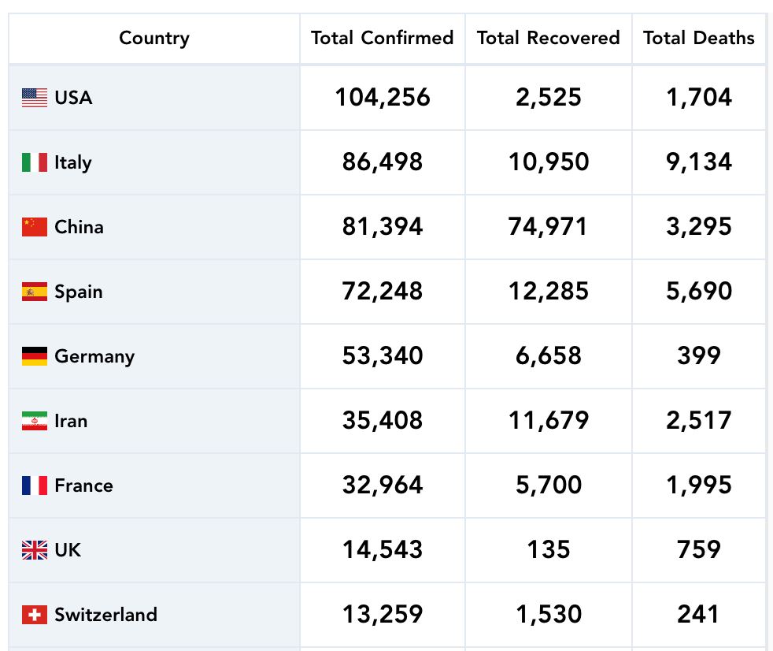Click the USA flag icon
This screenshot has height=651, width=773.
tap(35, 98)
